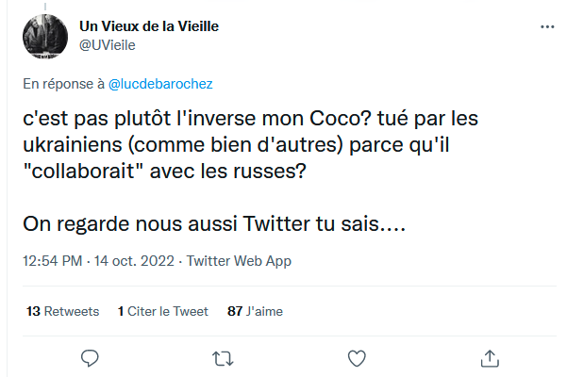
Task: Open the three-dot more options menu
Action: coord(547,26)
